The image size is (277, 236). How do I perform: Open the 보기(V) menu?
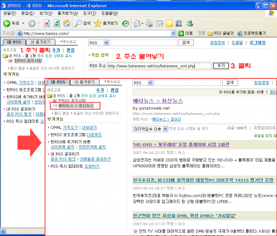46,13
